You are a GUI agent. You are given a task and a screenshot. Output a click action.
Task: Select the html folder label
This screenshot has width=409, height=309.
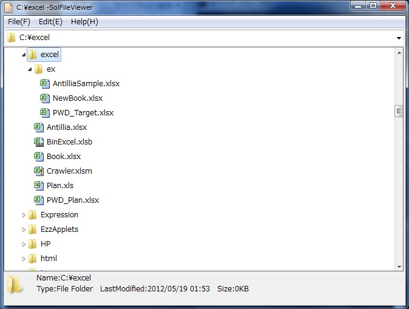tap(49, 259)
